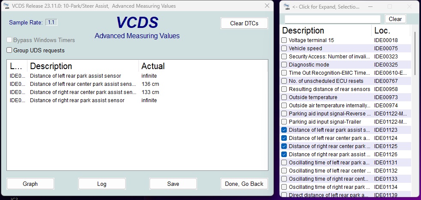Image resolution: width=421 pixels, height=200 pixels.
Task: Sort by Loc. column header
Action: point(391,30)
